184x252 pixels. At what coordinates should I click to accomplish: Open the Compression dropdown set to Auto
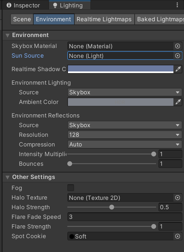coord(125,144)
